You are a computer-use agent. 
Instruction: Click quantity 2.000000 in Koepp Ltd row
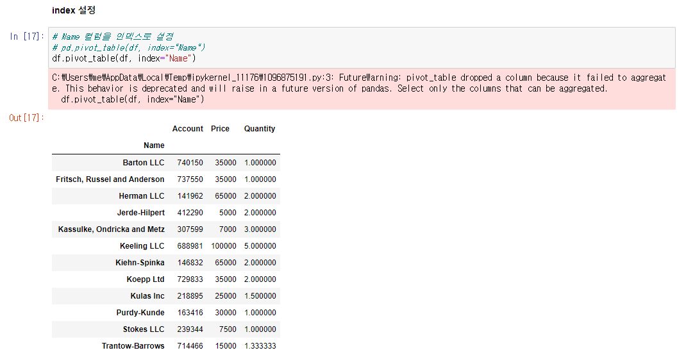[260, 279]
